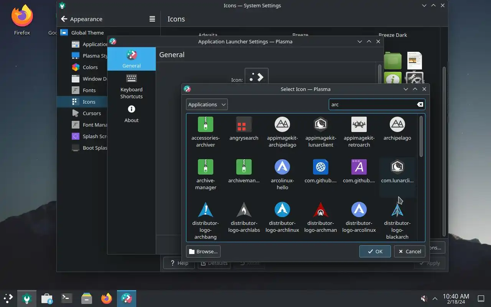The image size is (491, 307).
Task: Switch to Plasma settings task in taskbar
Action: click(x=127, y=298)
